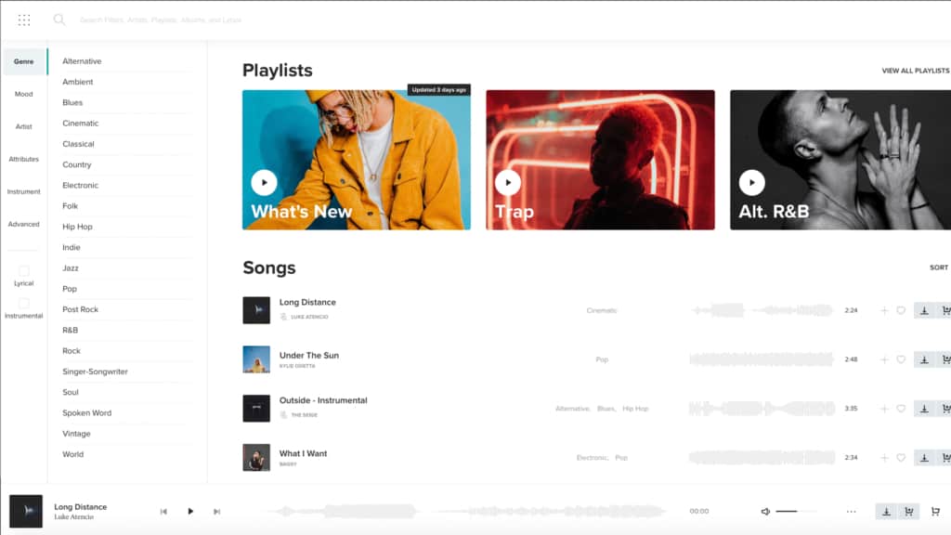Enable the Lyrical checkbox
951x535 pixels.
coord(23,270)
